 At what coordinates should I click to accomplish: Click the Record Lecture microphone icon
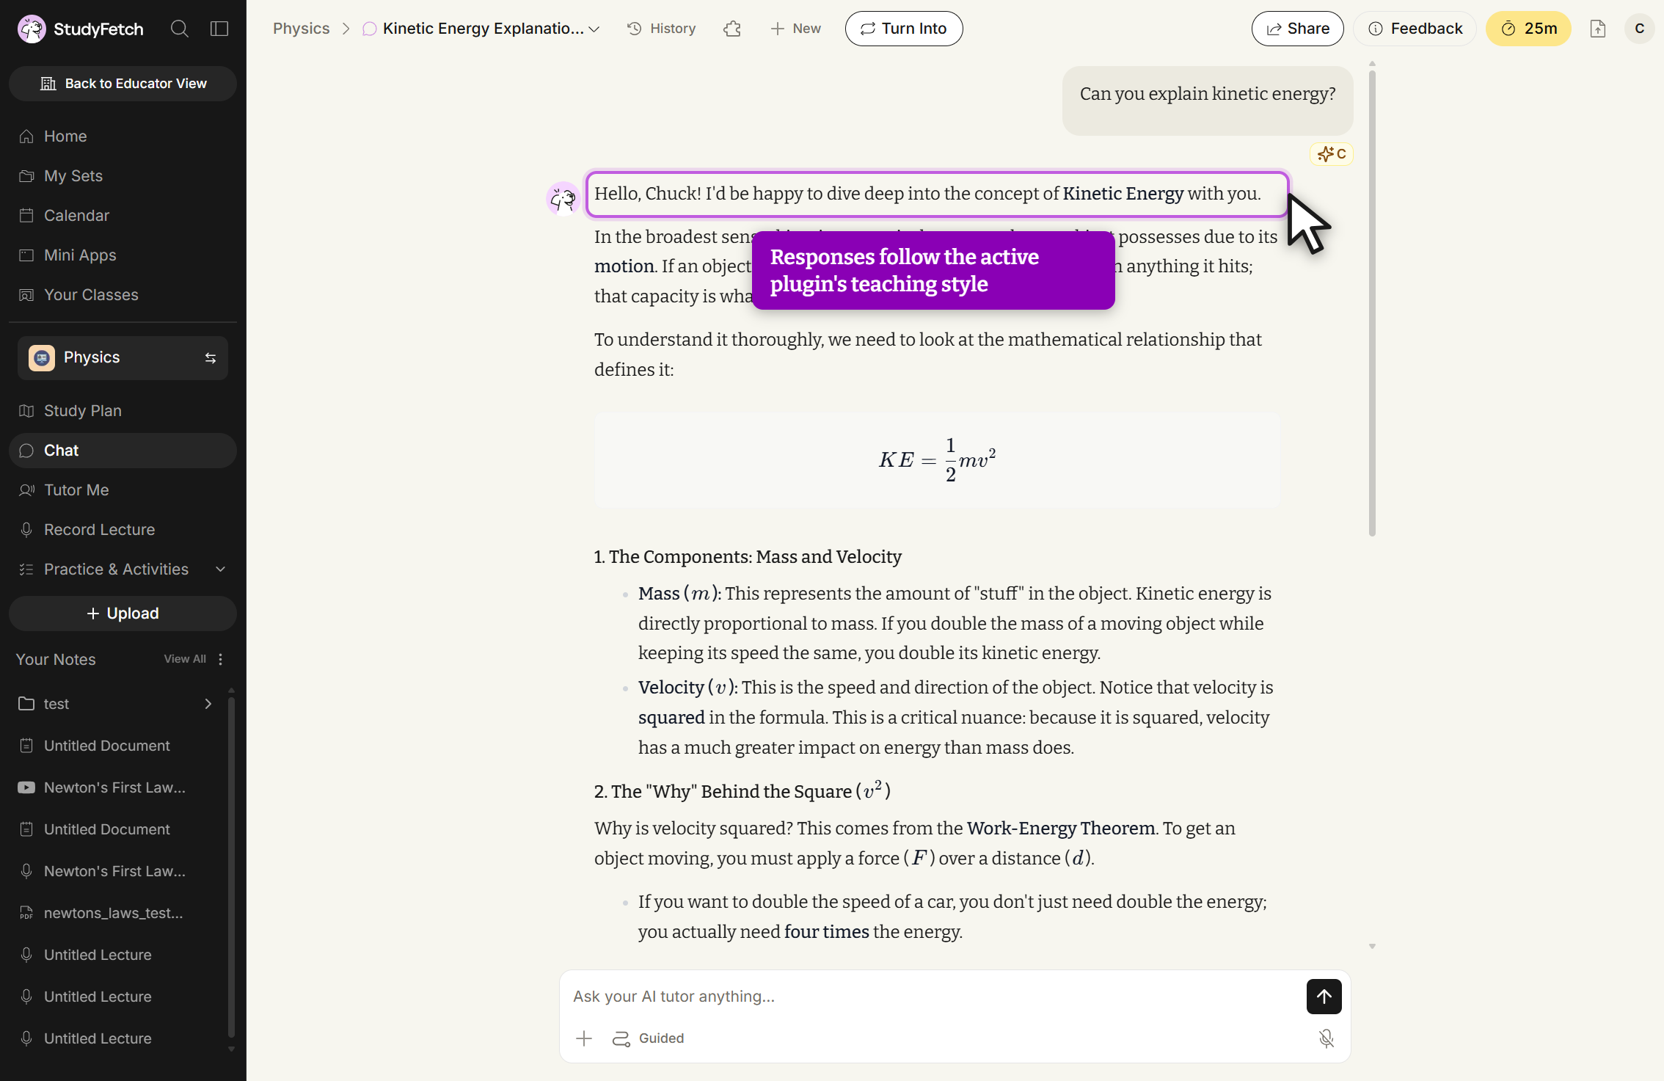pos(26,530)
